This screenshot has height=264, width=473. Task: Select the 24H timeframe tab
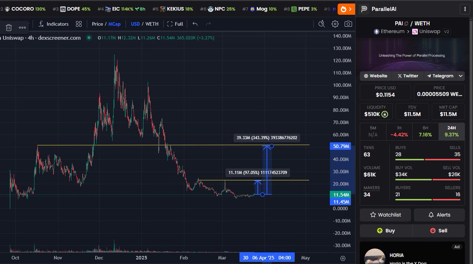coord(451,131)
